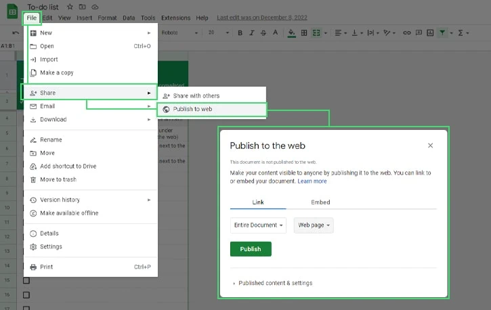491x310 pixels.
Task: Follow the Learn more link
Action: (312, 181)
